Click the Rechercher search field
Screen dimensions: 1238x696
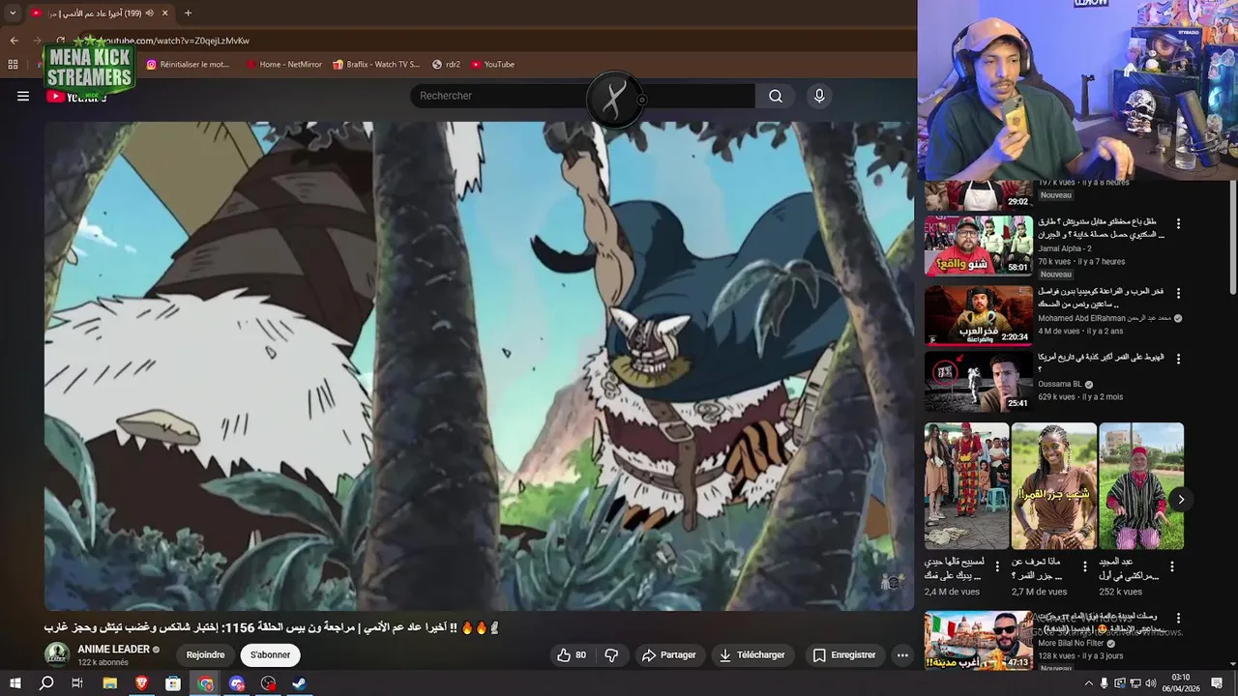[x=584, y=96]
